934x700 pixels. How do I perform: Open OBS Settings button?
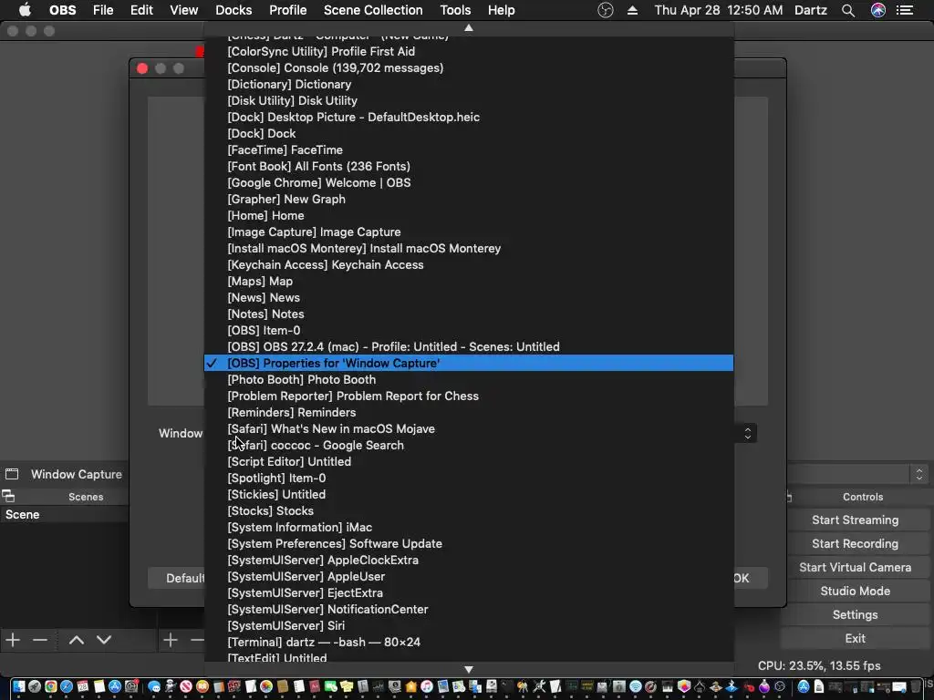pyautogui.click(x=855, y=615)
